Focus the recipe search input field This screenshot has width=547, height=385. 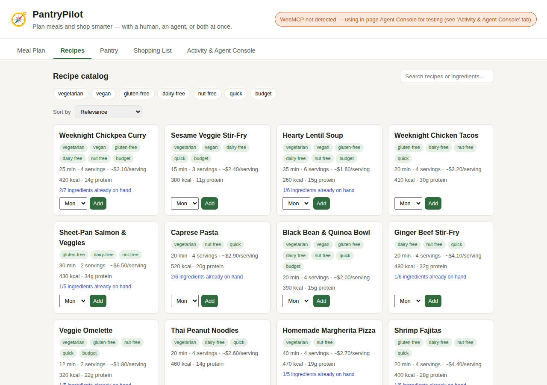click(x=447, y=76)
